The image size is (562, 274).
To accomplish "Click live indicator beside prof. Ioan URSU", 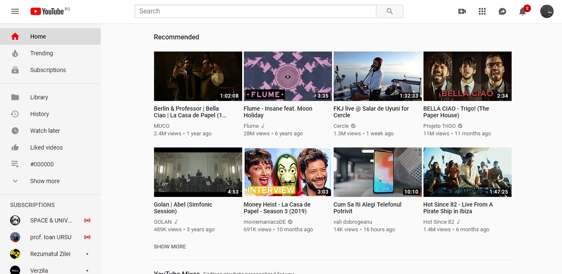I will click(x=87, y=237).
